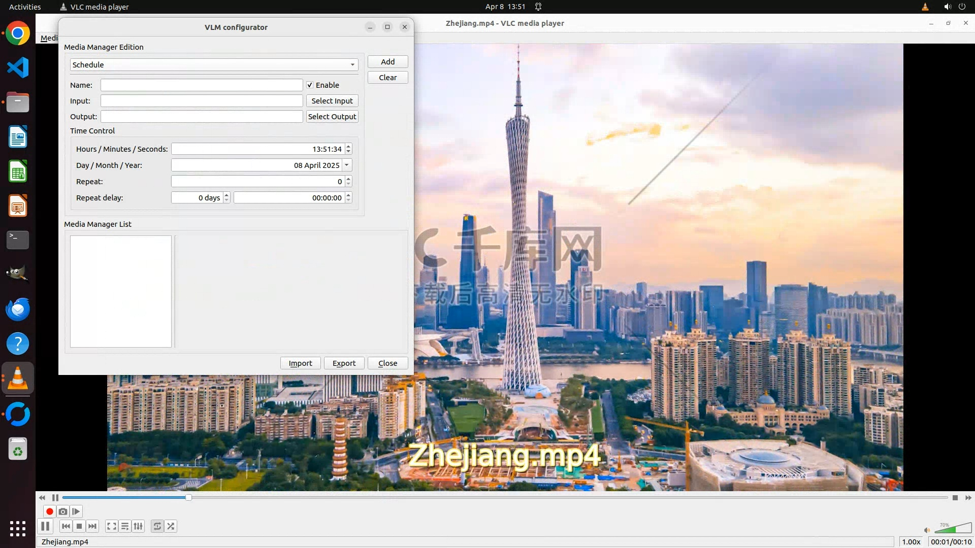Open the Media menu

49,38
